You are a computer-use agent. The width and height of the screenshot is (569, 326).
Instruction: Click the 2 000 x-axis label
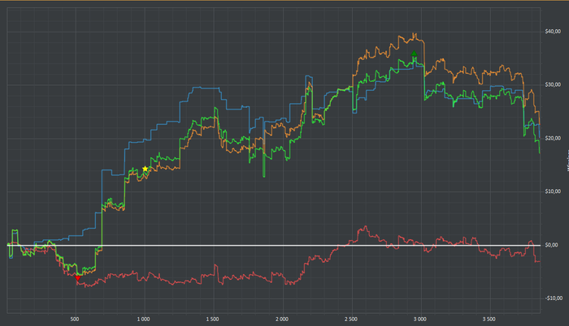pyautogui.click(x=282, y=320)
